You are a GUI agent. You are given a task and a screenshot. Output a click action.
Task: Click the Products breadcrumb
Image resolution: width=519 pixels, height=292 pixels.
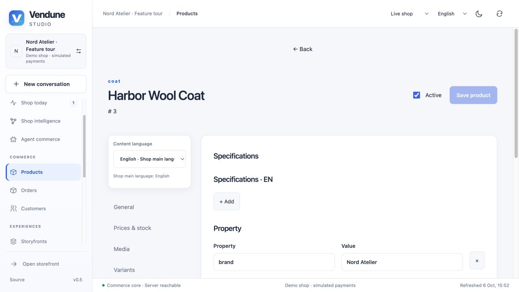(x=187, y=13)
